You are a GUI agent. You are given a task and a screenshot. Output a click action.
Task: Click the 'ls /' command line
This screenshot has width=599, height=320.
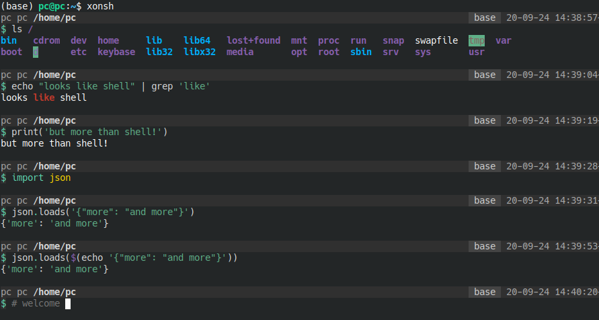22,29
